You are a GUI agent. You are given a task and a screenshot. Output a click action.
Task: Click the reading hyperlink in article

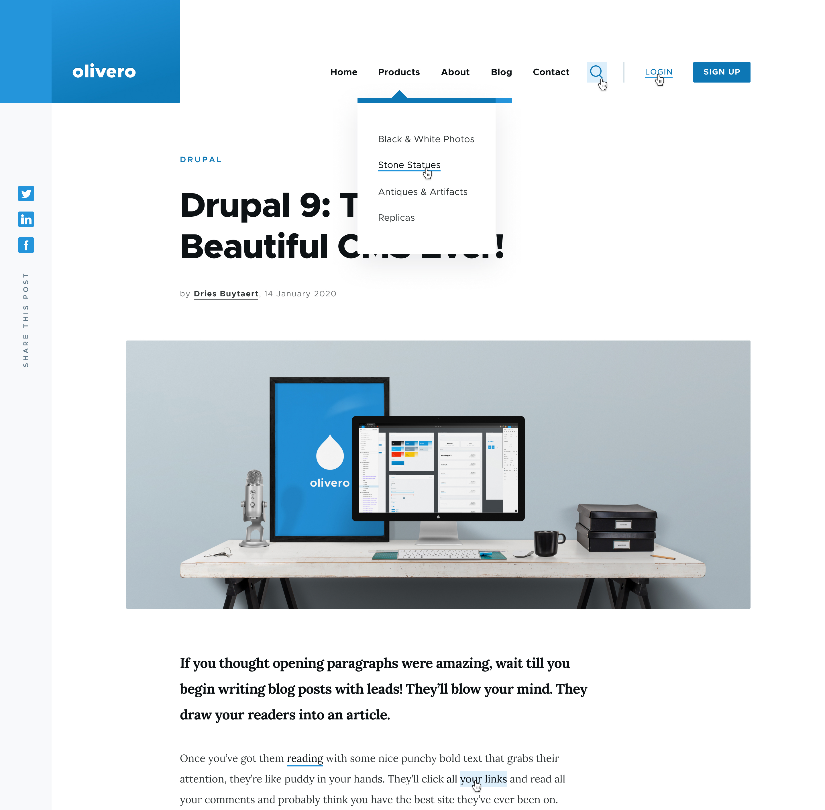(x=305, y=758)
